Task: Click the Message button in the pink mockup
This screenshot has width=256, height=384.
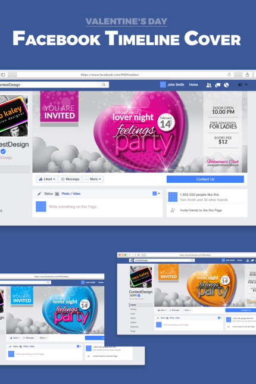Action: coord(70,179)
